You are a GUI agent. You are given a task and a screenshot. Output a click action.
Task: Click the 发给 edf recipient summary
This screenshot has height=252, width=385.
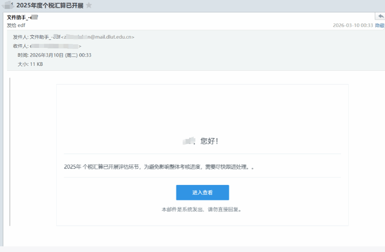(16, 25)
